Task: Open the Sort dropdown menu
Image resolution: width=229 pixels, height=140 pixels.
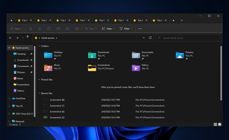Action: 91,29
